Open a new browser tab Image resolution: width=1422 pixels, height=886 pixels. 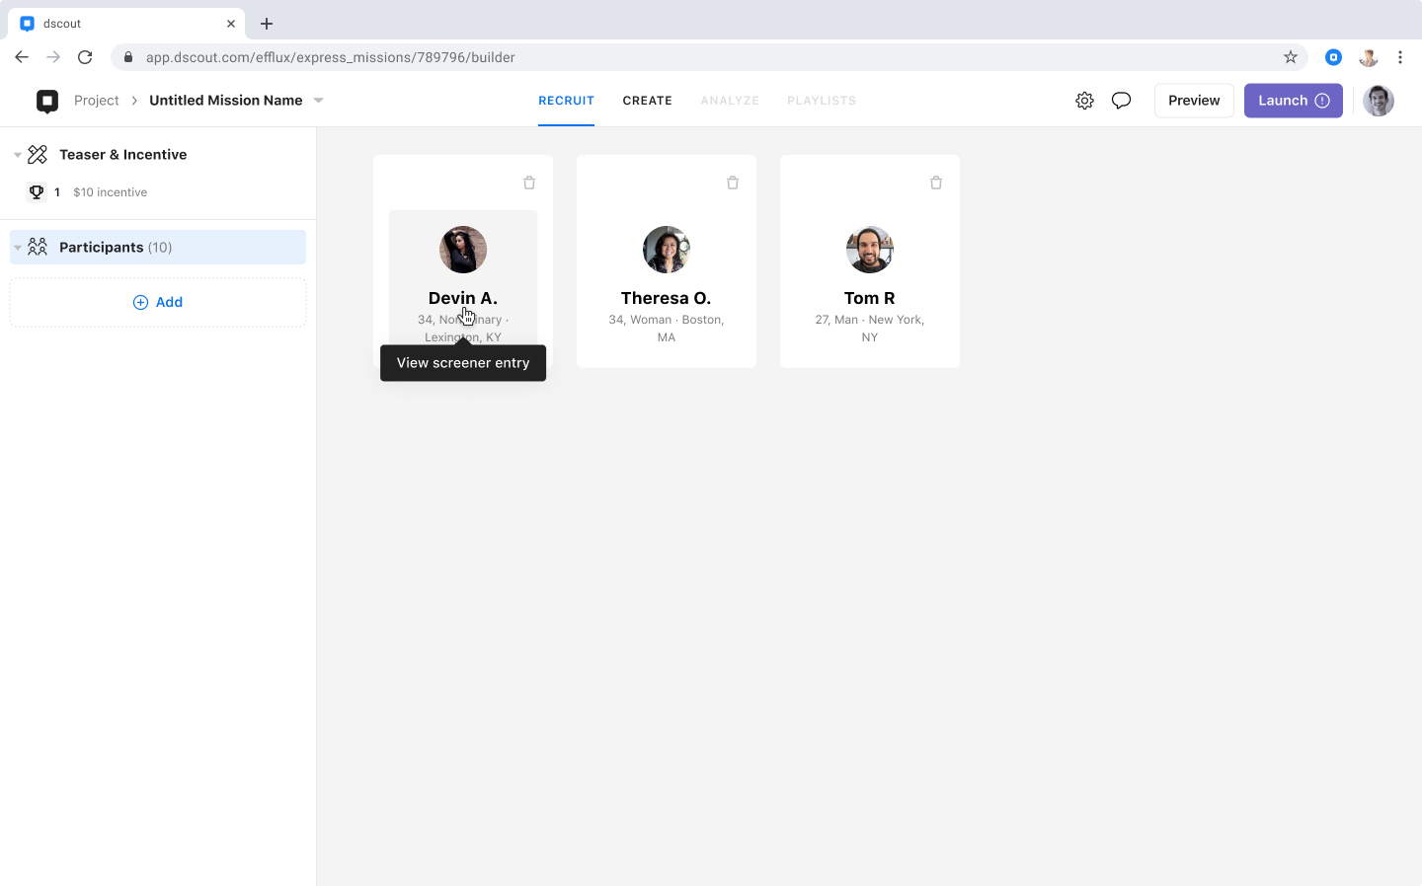coord(267,24)
